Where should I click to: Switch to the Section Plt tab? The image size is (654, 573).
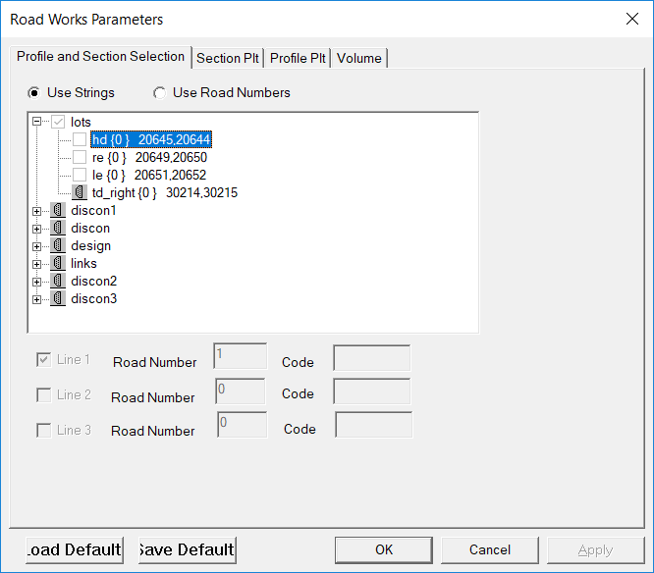(x=228, y=58)
